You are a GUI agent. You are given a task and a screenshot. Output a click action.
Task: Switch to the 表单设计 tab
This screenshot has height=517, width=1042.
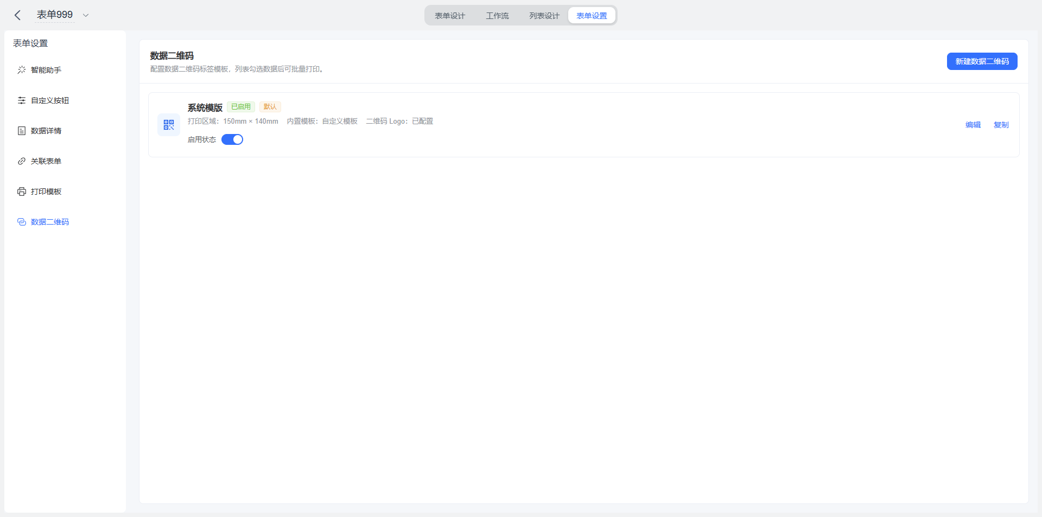coord(450,16)
